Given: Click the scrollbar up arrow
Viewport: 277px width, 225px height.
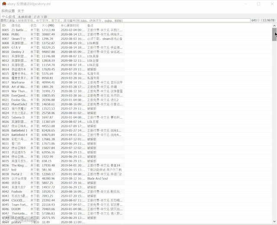Looking at the screenshot, I should click(x=274, y=26).
